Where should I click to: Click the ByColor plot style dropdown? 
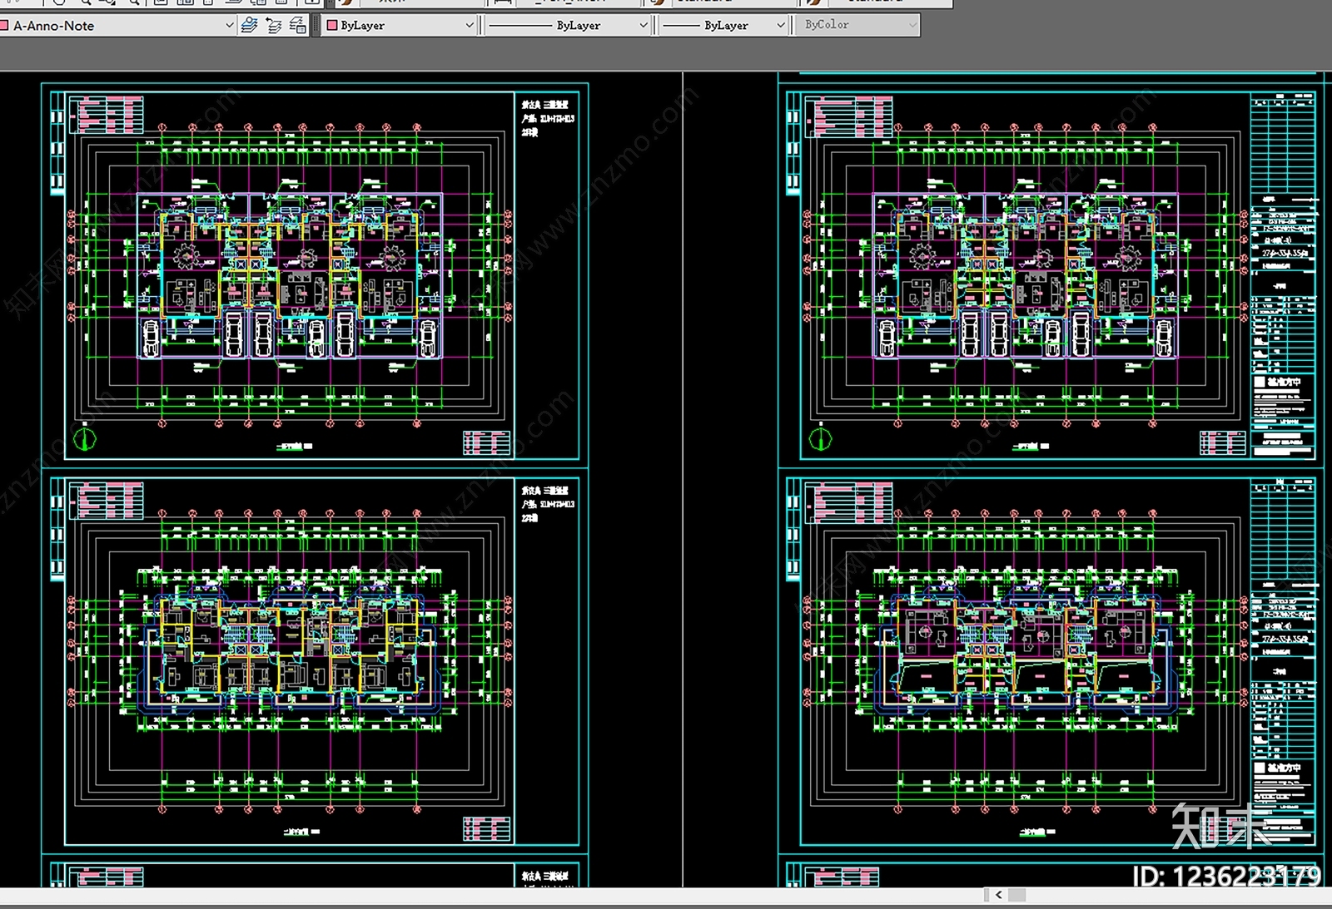pyautogui.click(x=857, y=26)
